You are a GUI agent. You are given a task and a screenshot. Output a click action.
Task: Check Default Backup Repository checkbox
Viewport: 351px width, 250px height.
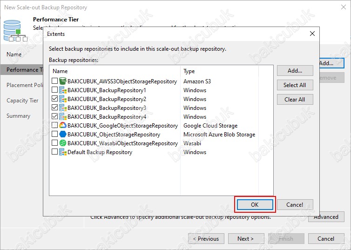pyautogui.click(x=54, y=152)
